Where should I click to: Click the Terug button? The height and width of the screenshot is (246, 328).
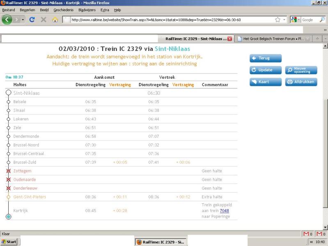click(x=266, y=58)
